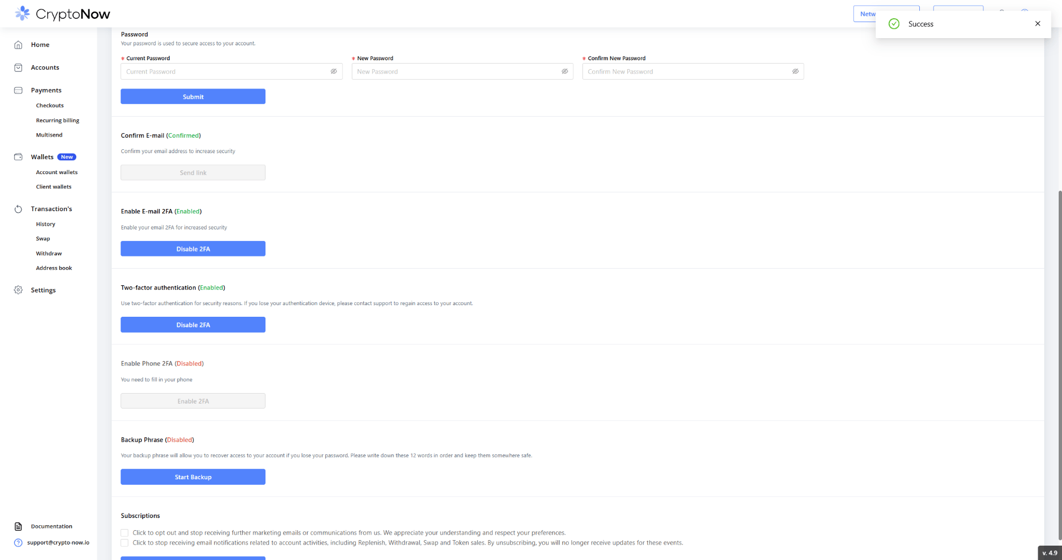Open Transaction's section

pos(51,209)
